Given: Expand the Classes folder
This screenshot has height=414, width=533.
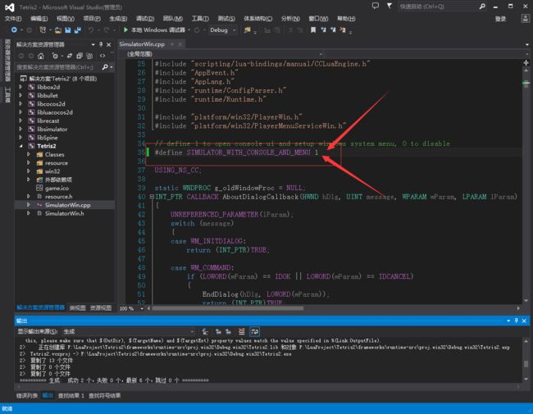Looking at the screenshot, I should (x=29, y=154).
